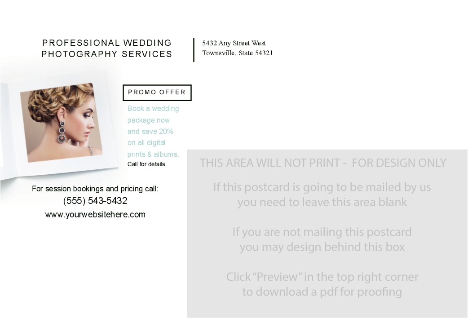The image size is (468, 318).
Task: Select the Professional Wedding heading text
Action: 107,43
